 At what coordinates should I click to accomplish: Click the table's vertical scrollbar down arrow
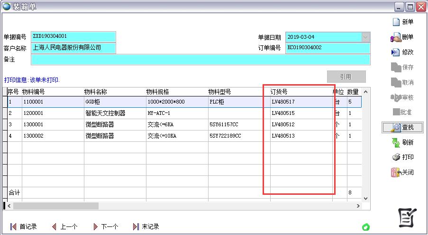point(365,198)
